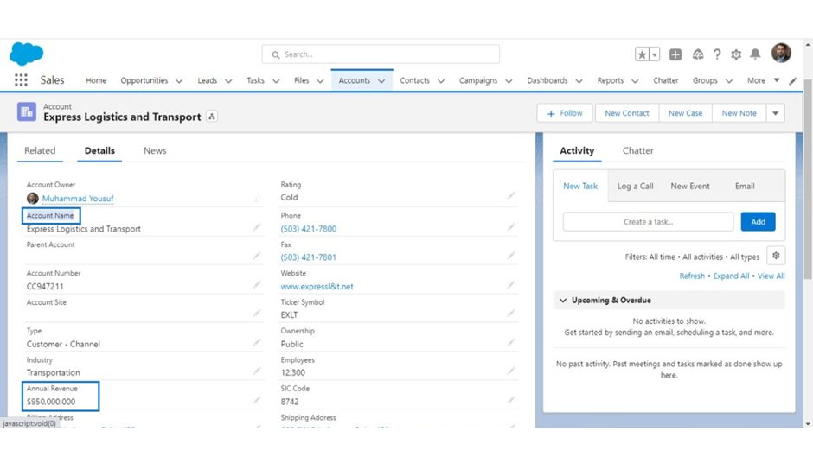Click the favorites star icon

(642, 54)
